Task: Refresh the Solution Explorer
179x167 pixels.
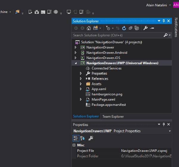Action: [x=124, y=28]
